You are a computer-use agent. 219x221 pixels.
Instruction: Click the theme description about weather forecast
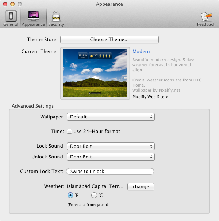pos(164,65)
